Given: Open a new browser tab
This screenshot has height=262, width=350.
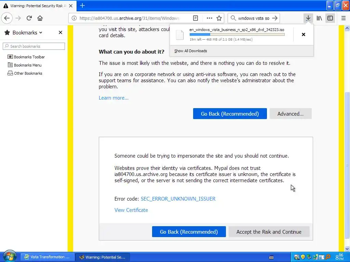Looking at the screenshot, I should (82, 5).
